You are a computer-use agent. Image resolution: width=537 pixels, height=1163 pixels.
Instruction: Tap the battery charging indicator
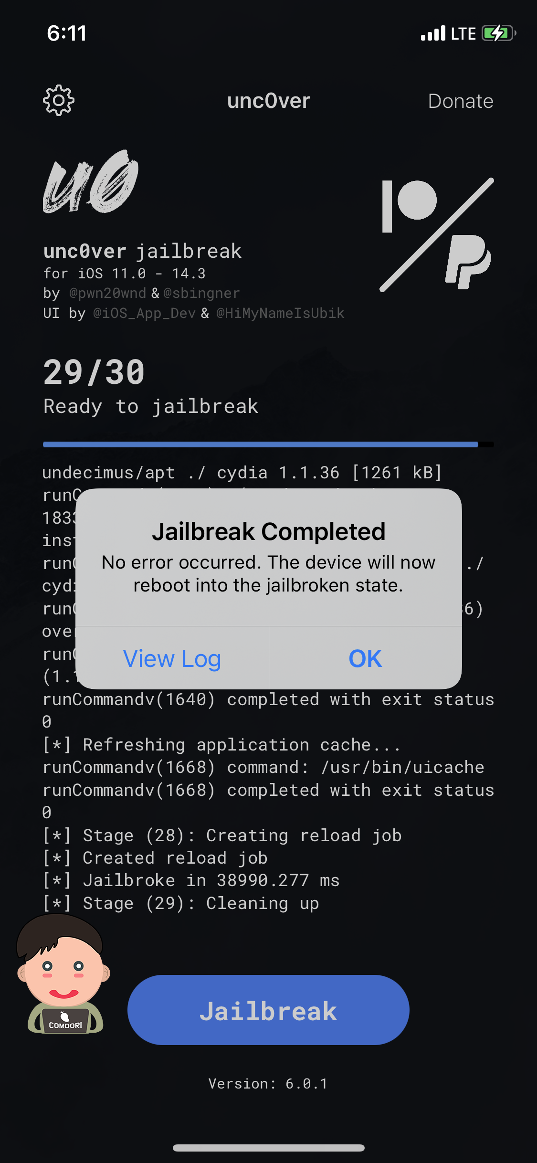point(499,33)
